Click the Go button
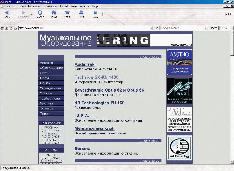Image resolution: width=234 pixels, height=171 pixels. pos(156,28)
